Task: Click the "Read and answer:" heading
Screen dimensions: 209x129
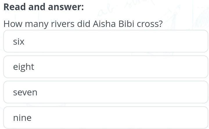Action: pos(44,7)
